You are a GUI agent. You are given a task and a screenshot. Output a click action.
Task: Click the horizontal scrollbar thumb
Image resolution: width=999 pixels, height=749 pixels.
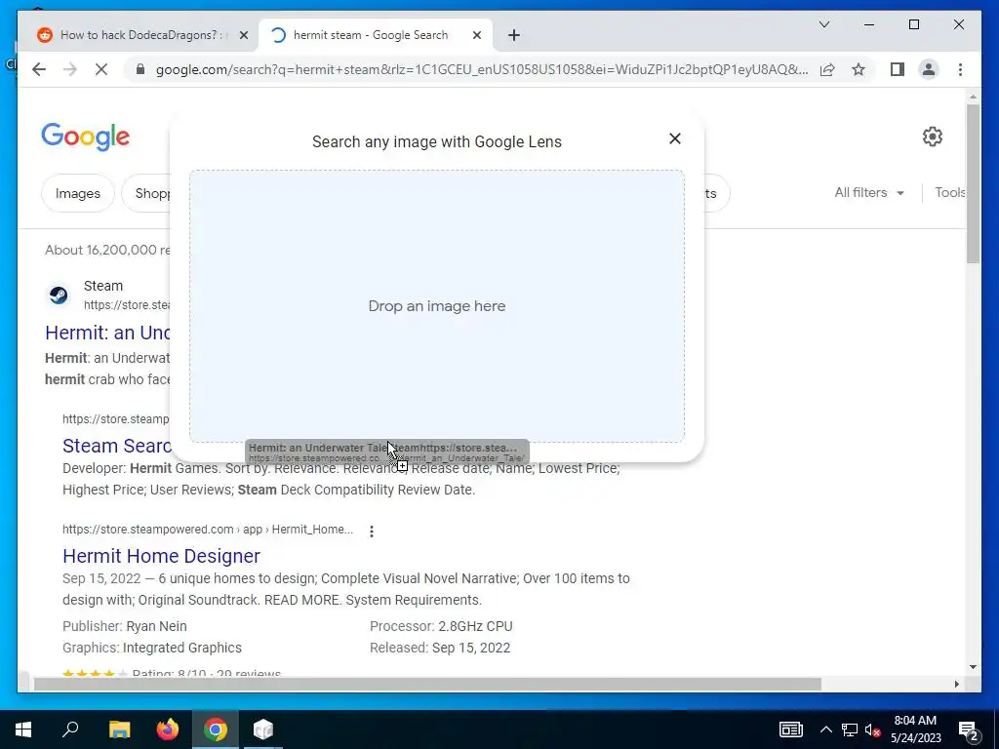pyautogui.click(x=427, y=684)
